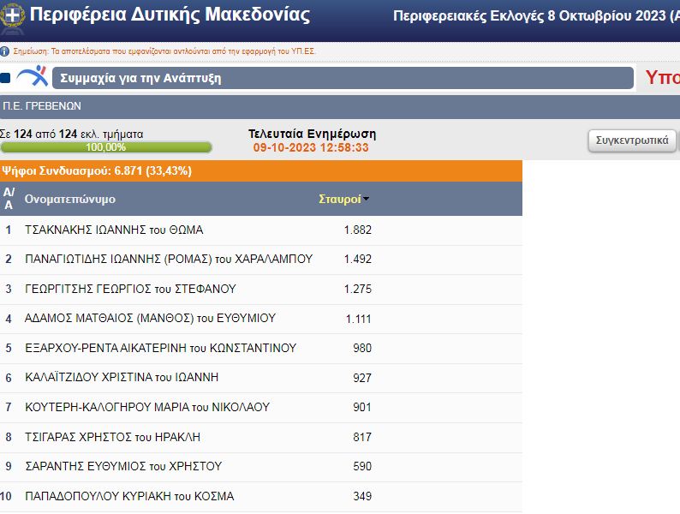Select row ΣΑΡΑΝΤΗΣ ΕΥΘΥΜΙΟΣ του ΧΡΗΣΤΟΥ

click(261, 467)
